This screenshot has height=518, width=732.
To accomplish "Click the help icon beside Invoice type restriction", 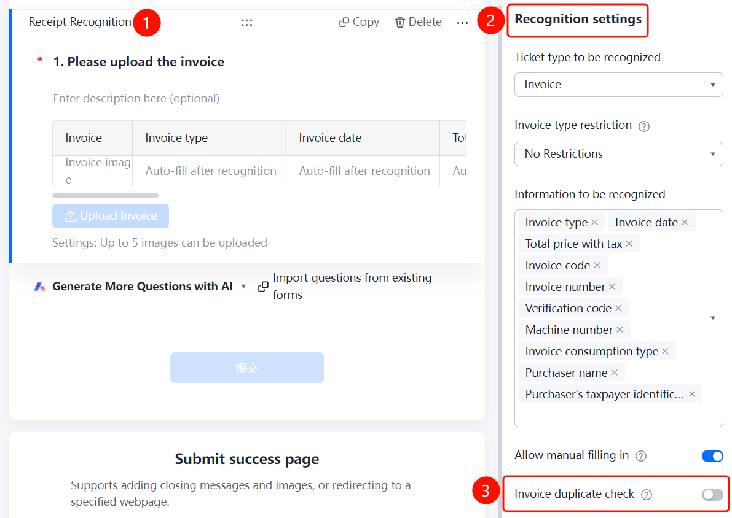I will 643,126.
